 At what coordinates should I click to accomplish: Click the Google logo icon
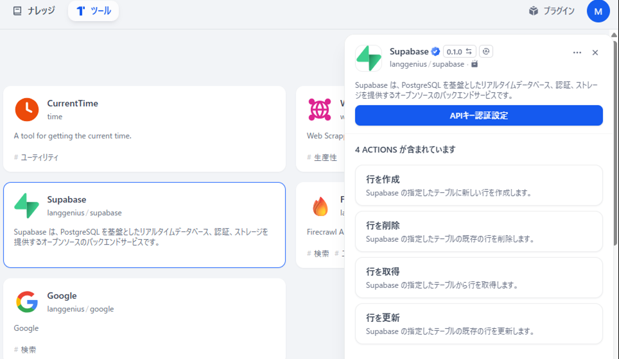coord(27,302)
